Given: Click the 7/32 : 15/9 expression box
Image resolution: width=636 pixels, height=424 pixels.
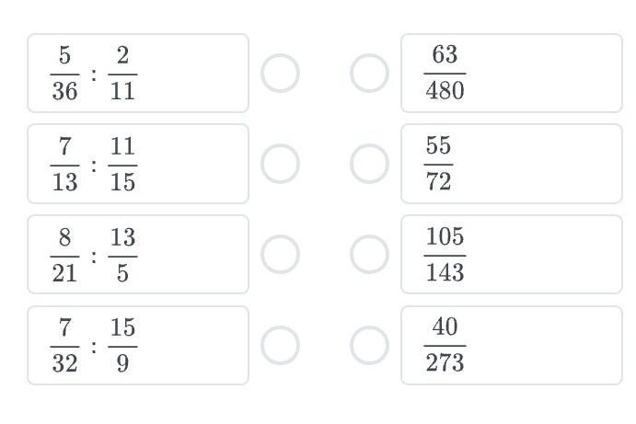Looking at the screenshot, I should pyautogui.click(x=138, y=346).
